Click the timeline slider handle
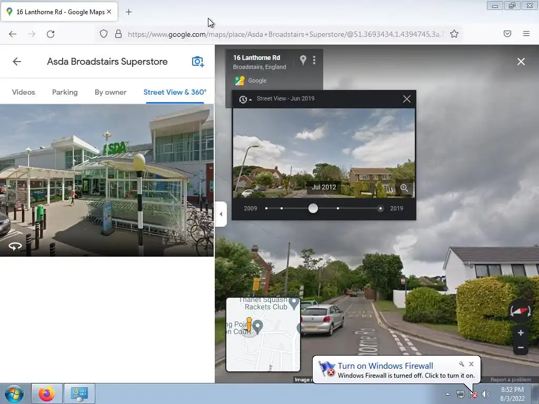Screen dimensions: 539x404 click(x=313, y=208)
